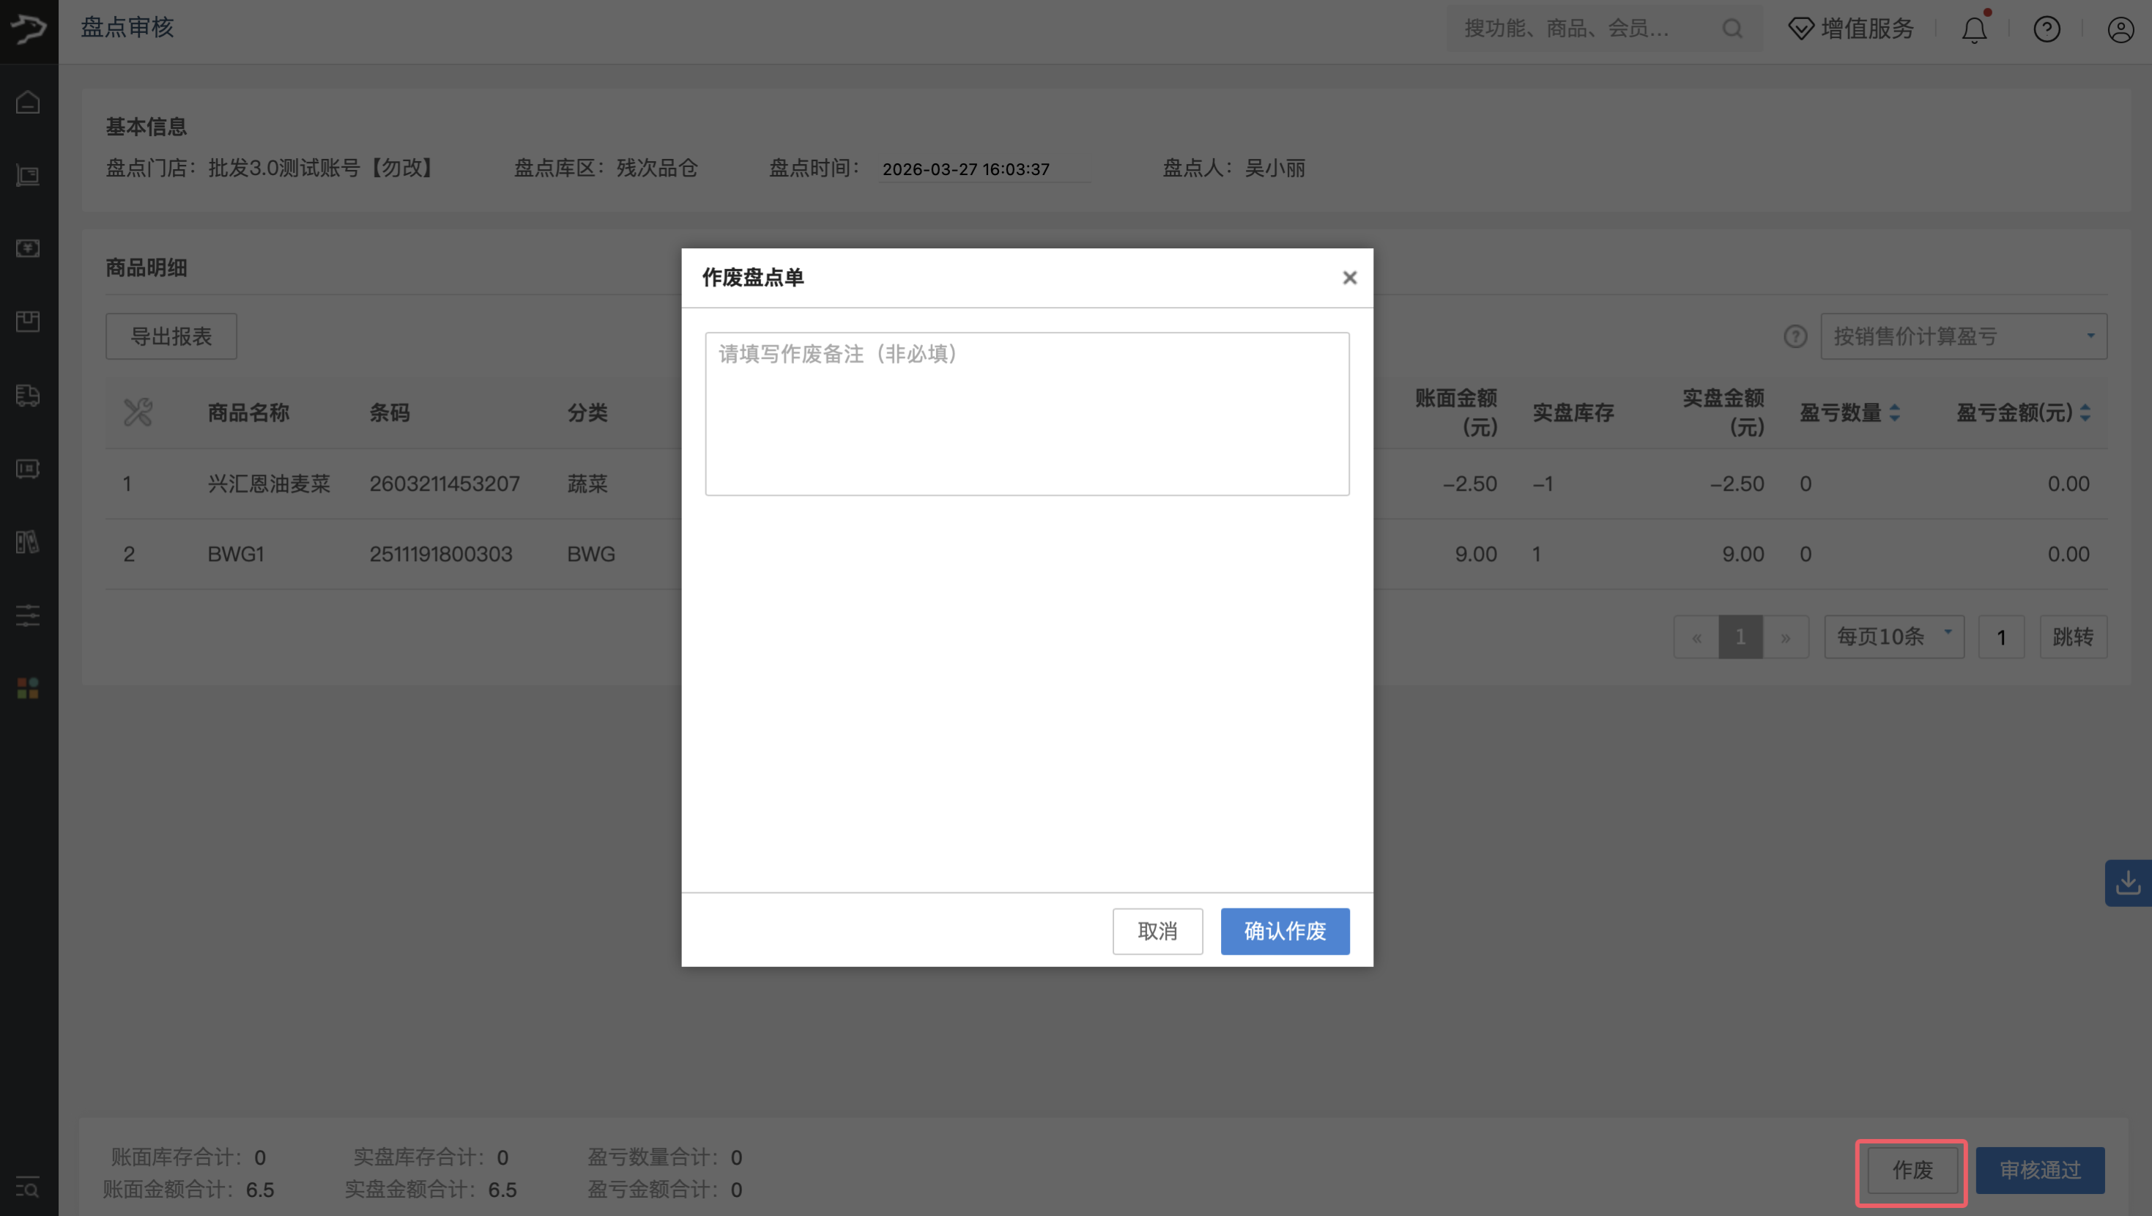Click the help question mark icon
Viewport: 2152px width, 1216px height.
[x=2046, y=30]
